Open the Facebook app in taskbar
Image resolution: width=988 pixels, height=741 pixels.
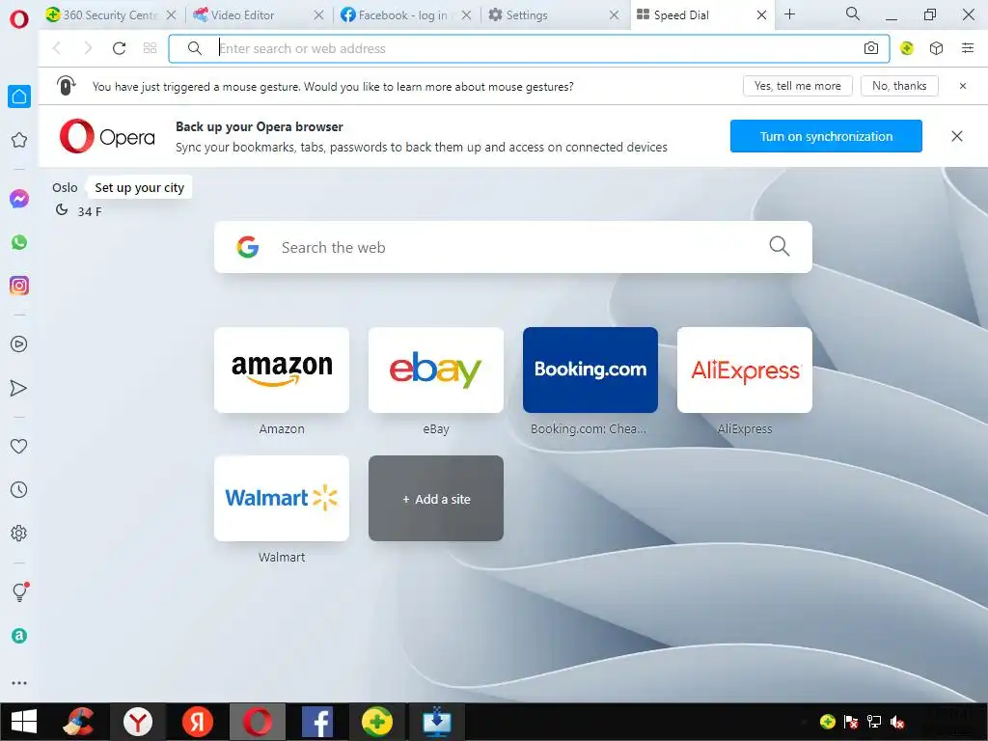tap(317, 722)
